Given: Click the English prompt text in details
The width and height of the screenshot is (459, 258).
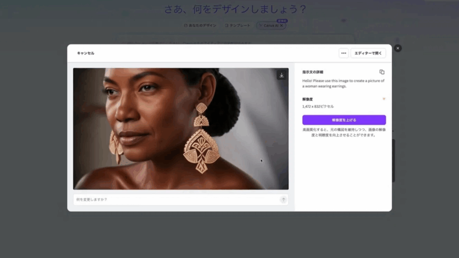Looking at the screenshot, I should click(343, 83).
